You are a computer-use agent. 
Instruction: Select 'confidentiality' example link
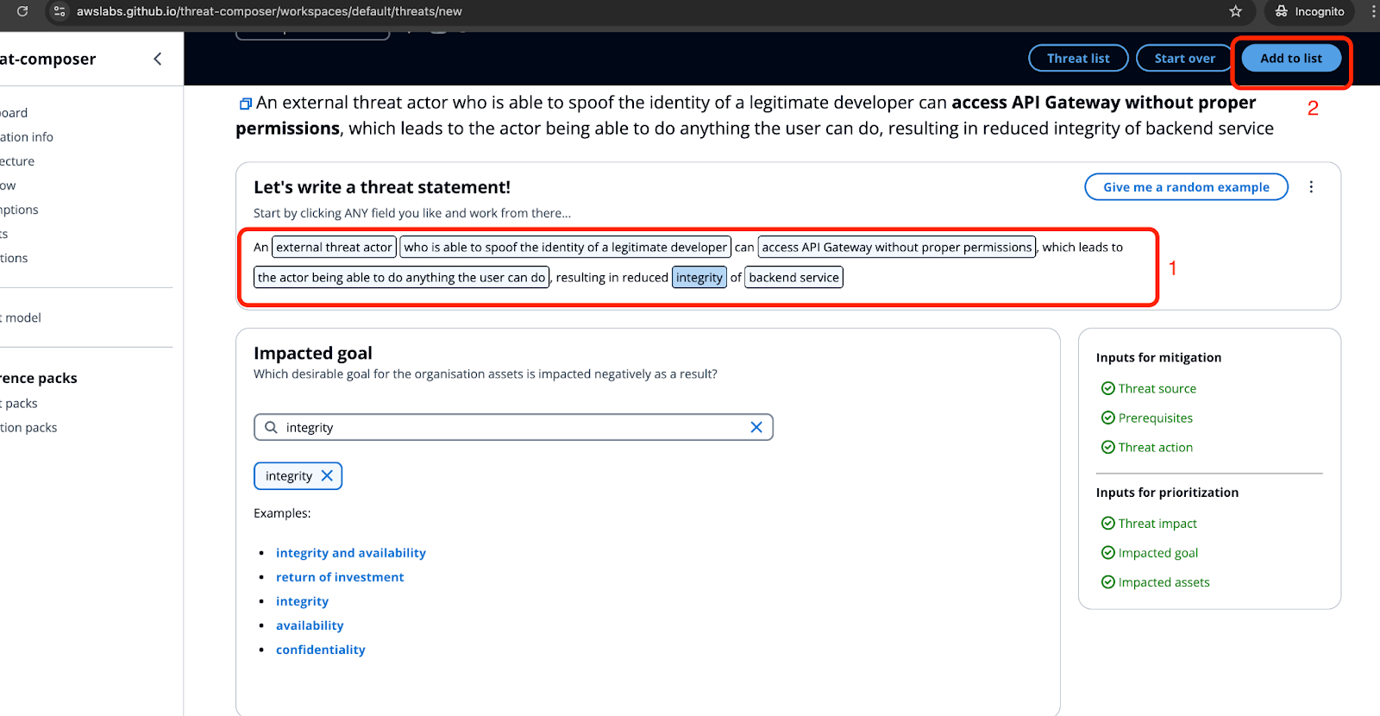321,650
